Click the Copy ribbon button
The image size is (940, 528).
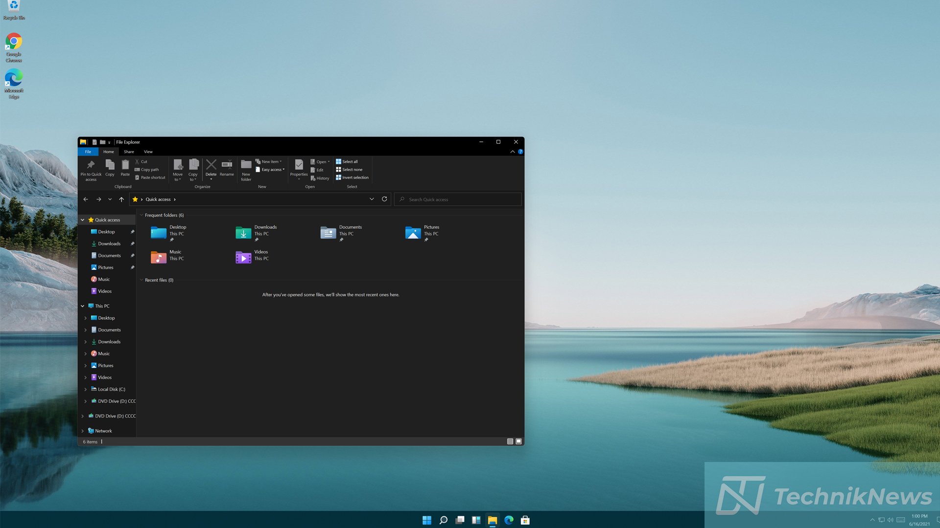pyautogui.click(x=110, y=168)
